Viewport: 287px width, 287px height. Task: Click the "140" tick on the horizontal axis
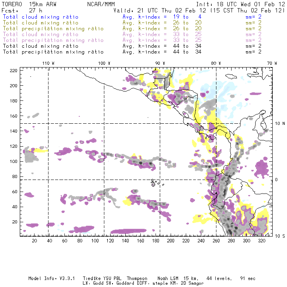tap(125, 241)
